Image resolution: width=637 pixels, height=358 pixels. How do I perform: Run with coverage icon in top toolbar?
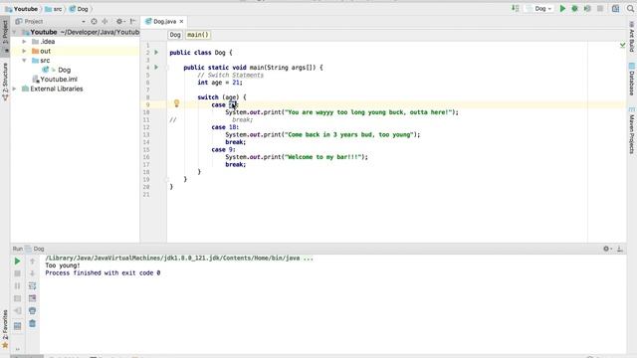point(587,9)
